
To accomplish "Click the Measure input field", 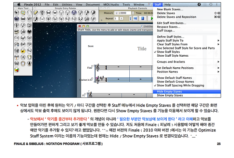I will coord(123,13).
